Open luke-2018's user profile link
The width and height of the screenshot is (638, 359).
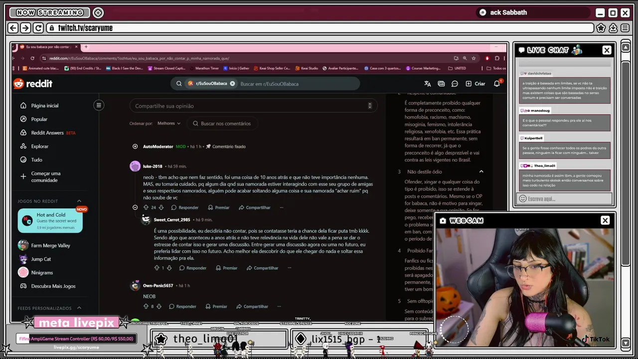(153, 166)
